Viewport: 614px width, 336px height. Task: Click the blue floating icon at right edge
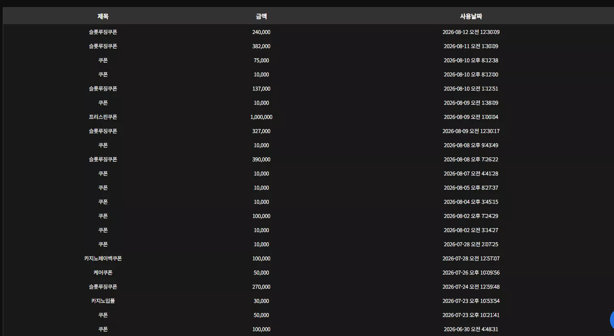coord(612,320)
